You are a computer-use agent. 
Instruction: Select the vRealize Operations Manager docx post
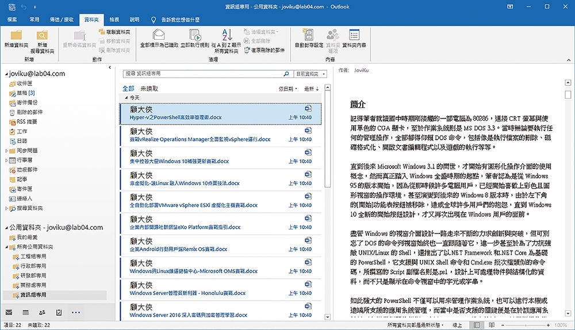coord(221,136)
